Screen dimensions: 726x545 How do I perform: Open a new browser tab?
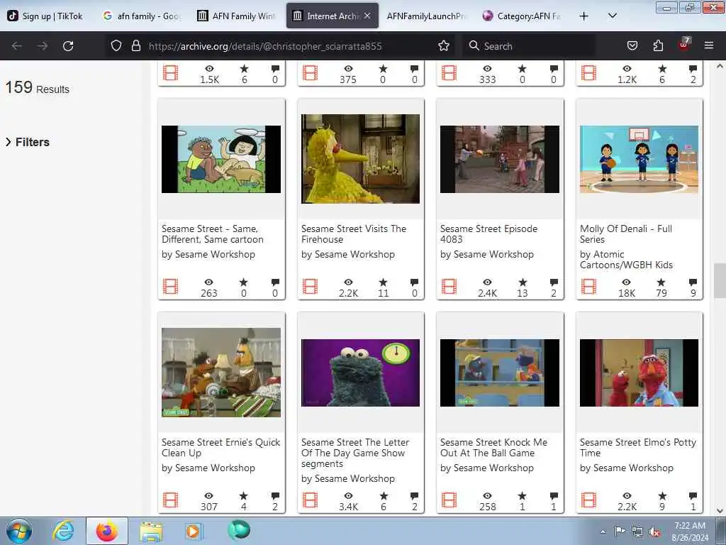tap(584, 16)
